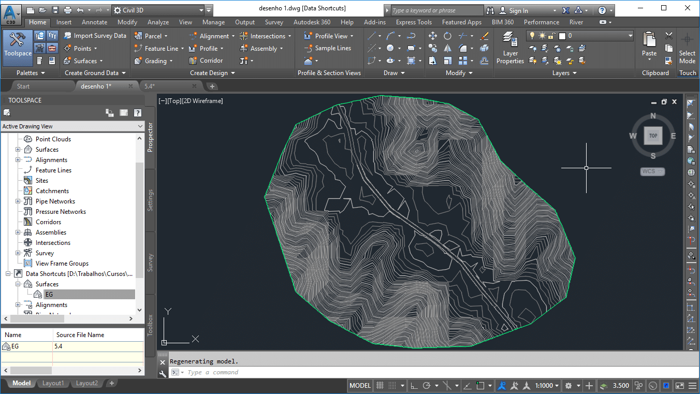
Task: Toggle ortho mode in the status bar
Action: (414, 385)
